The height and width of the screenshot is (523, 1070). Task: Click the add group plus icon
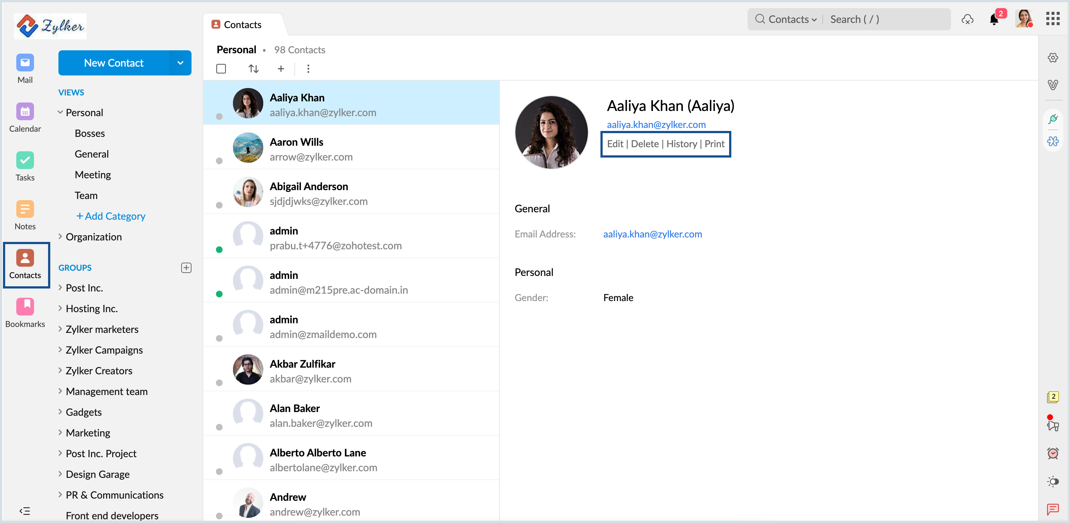(x=186, y=268)
